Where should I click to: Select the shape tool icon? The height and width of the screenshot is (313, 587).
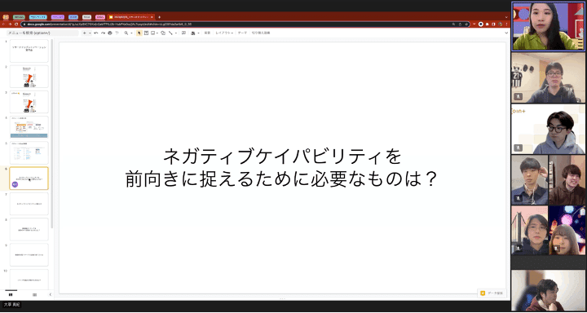(x=163, y=33)
